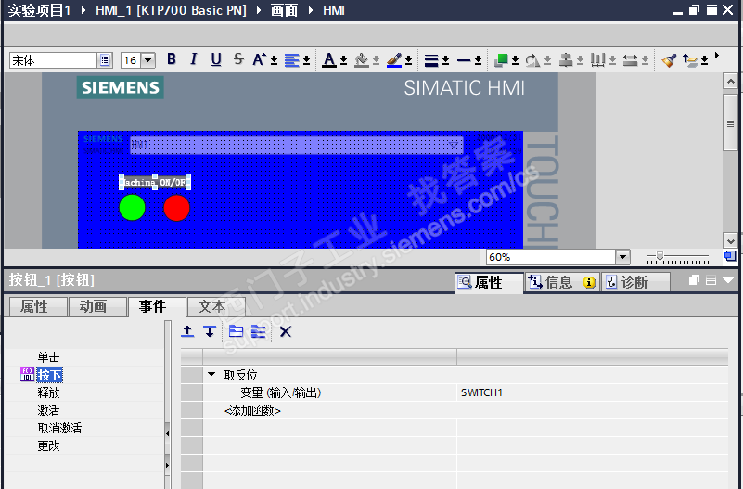Screen dimensions: 743x489
Task: Open the line width options arrow
Action: tap(446, 60)
